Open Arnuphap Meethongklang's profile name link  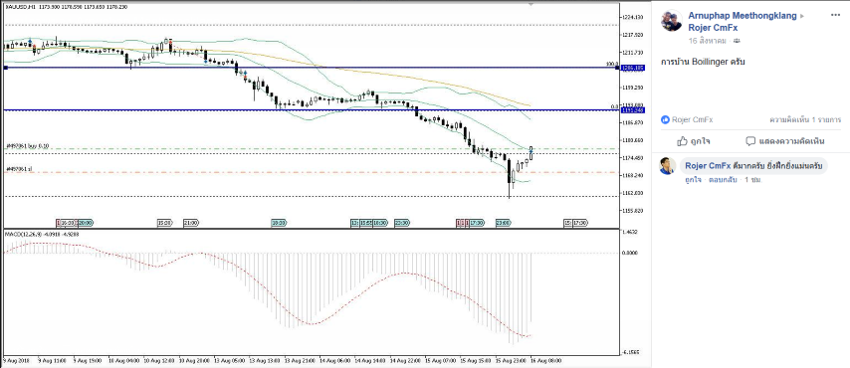743,16
